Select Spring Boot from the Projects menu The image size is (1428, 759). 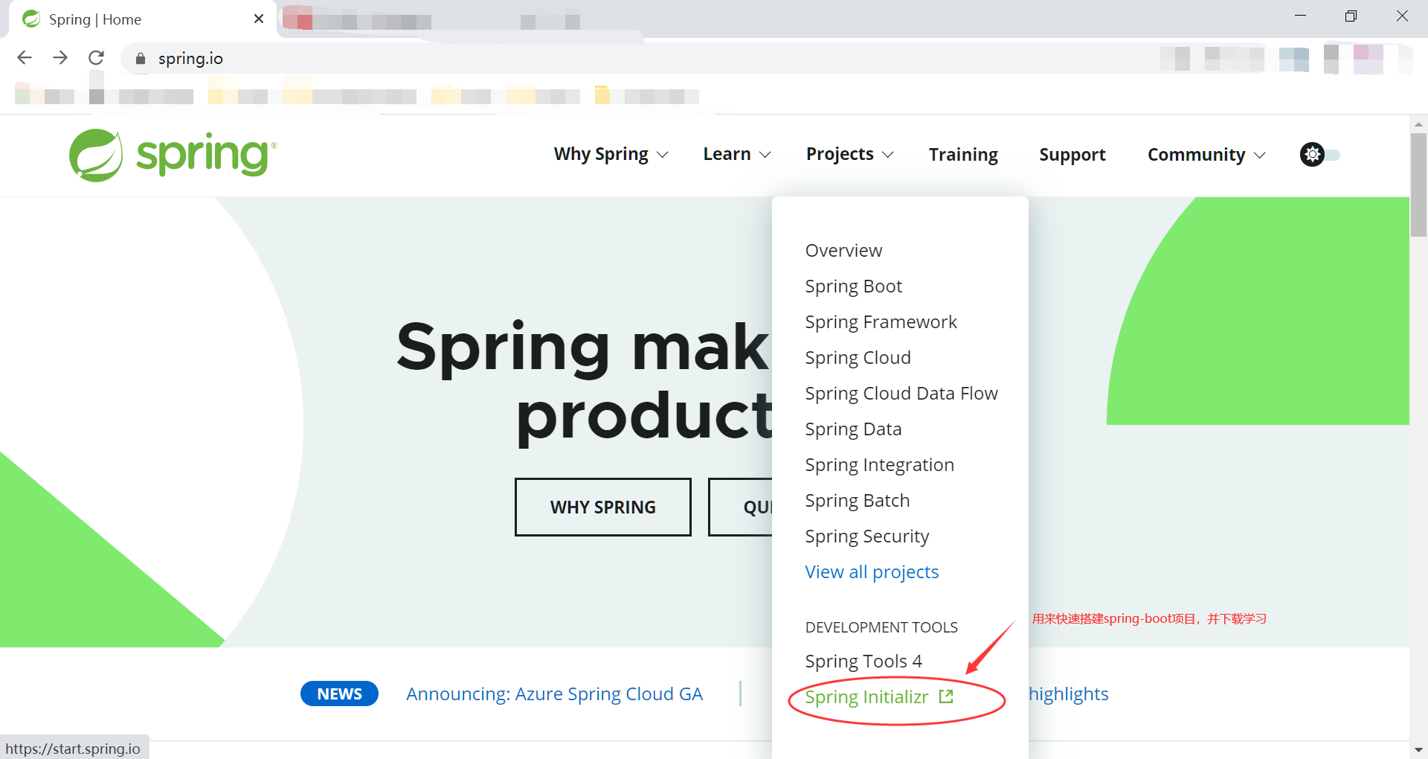pos(853,286)
